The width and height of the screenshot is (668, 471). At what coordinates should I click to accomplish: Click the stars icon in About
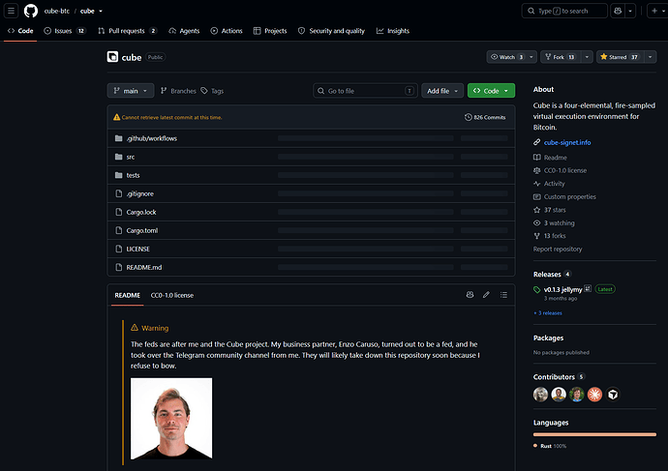click(536, 210)
